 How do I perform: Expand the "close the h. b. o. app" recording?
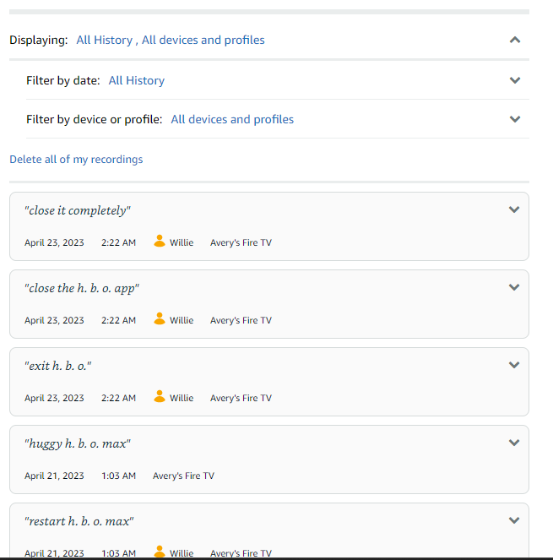(x=514, y=287)
